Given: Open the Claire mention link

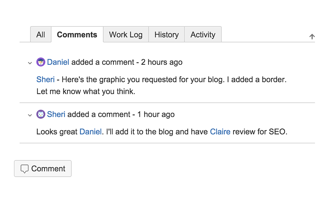Looking at the screenshot, I should point(220,132).
